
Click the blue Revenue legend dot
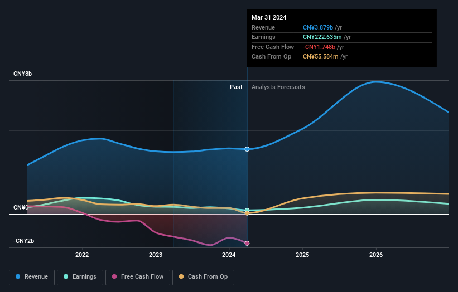tap(18, 276)
